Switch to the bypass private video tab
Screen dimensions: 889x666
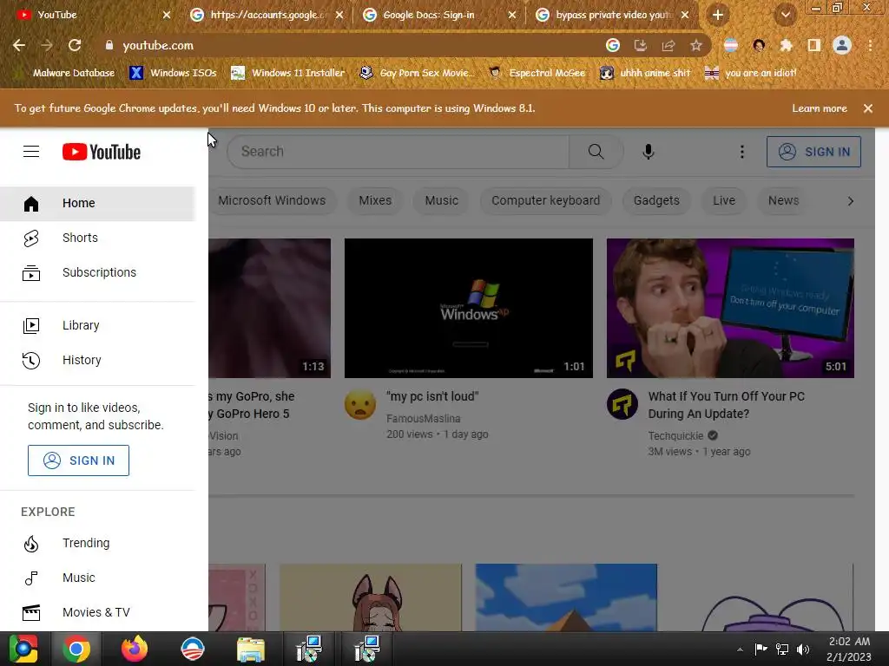point(614,15)
